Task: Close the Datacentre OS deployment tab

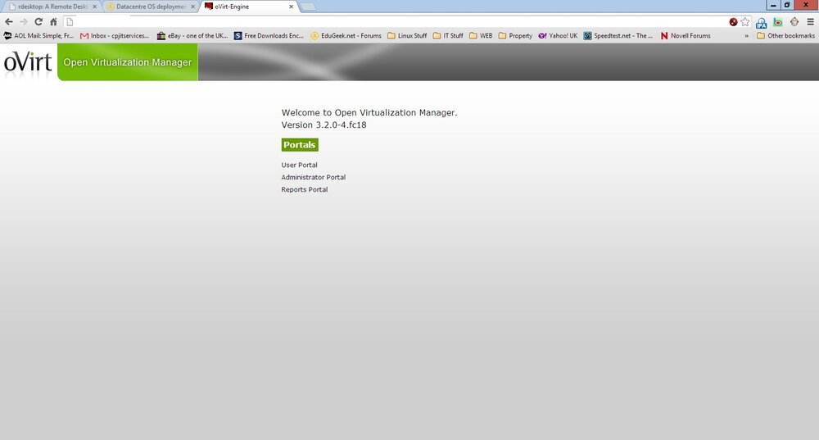Action: pos(192,7)
